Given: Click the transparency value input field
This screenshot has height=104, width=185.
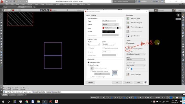Looking at the screenshot, I should click(128, 69).
